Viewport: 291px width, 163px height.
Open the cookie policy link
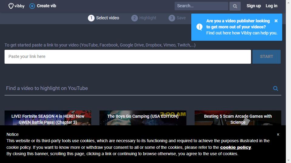point(236,148)
